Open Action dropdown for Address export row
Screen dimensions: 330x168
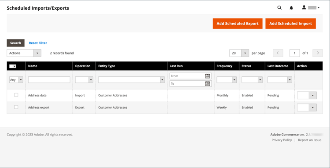(307, 107)
